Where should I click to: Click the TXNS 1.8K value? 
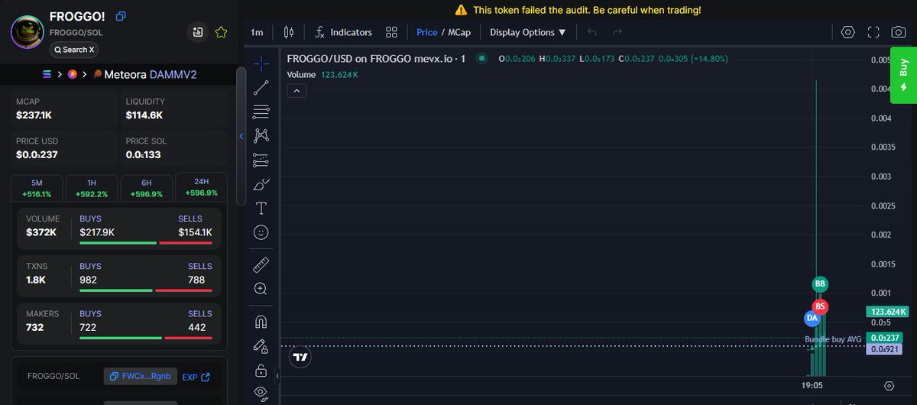[x=36, y=280]
